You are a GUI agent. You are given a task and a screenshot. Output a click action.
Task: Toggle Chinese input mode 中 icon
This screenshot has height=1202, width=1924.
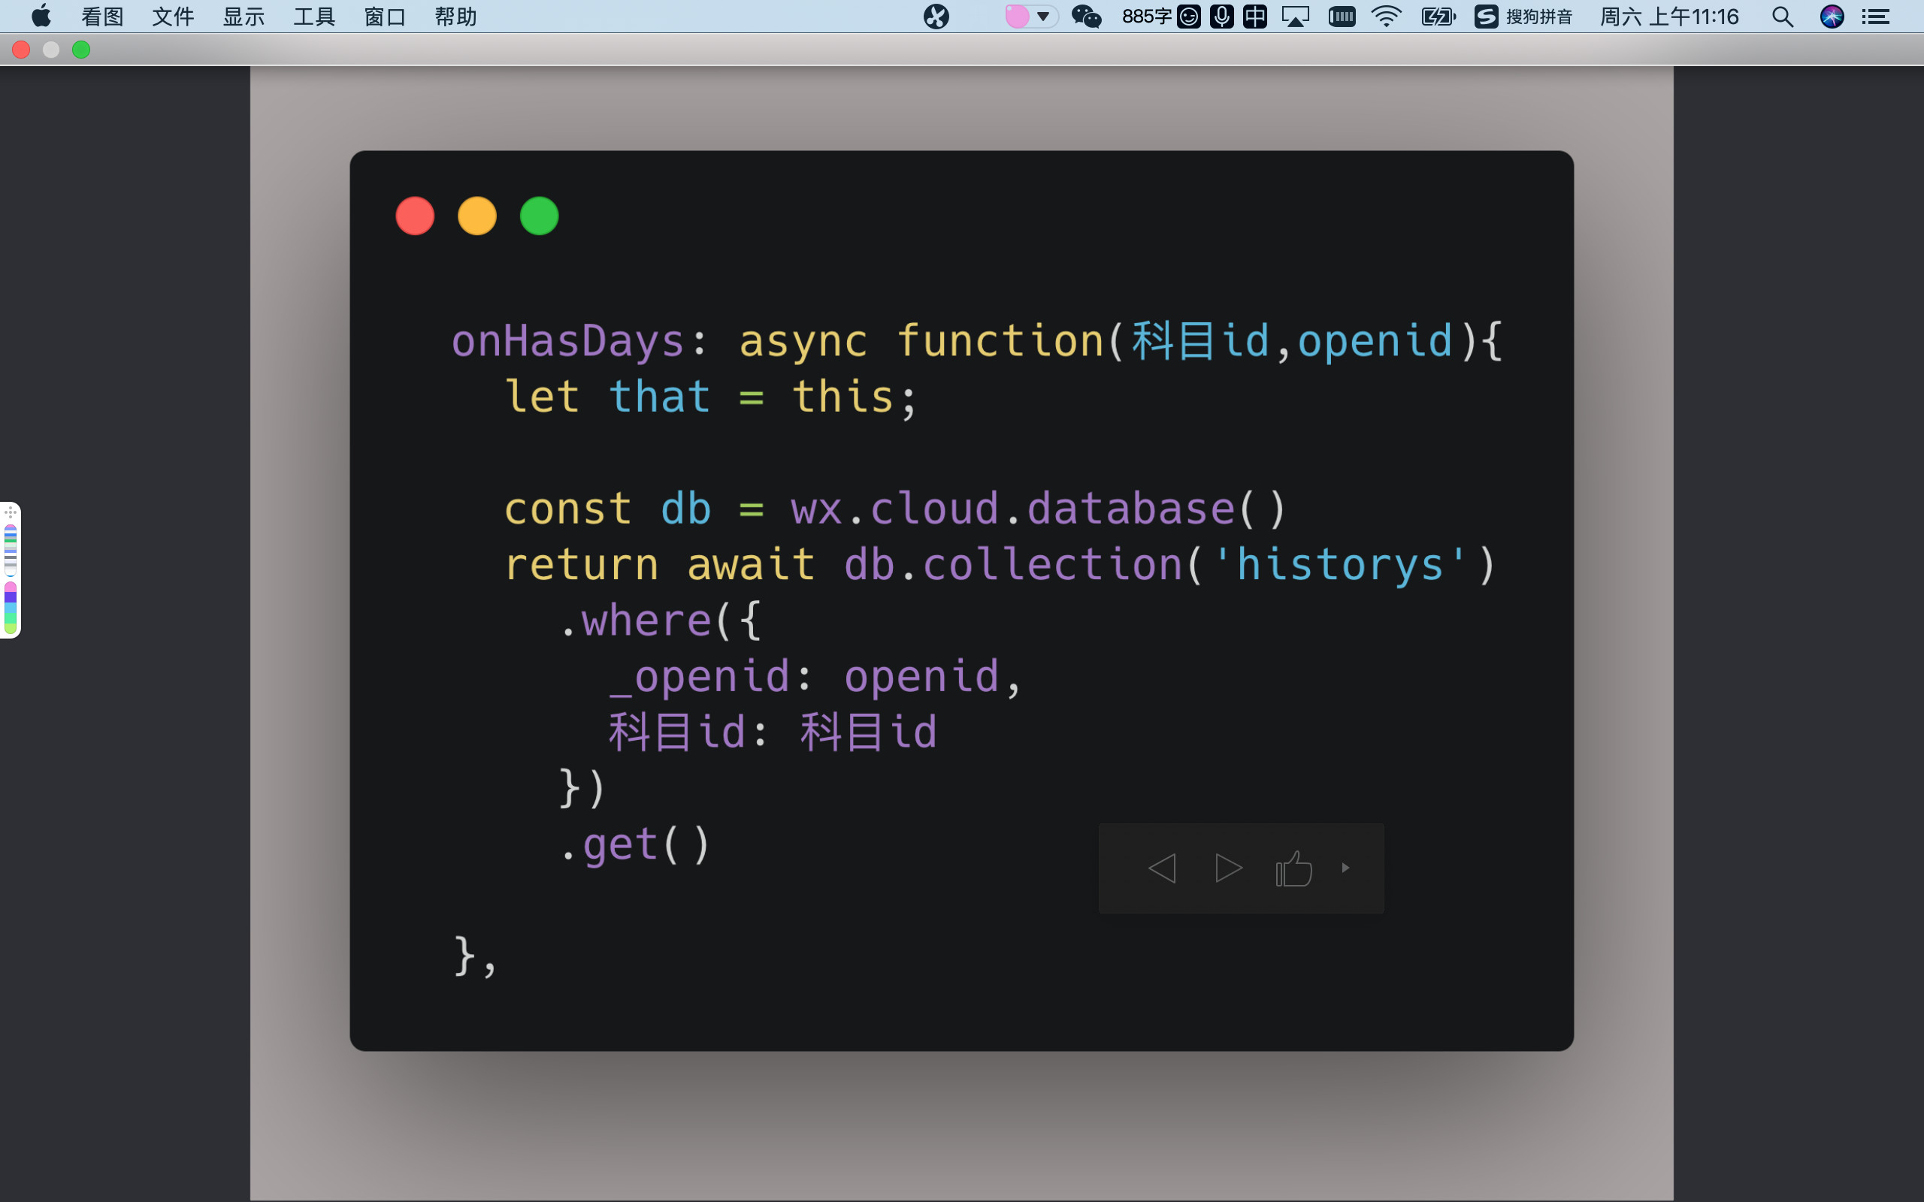[x=1254, y=17]
